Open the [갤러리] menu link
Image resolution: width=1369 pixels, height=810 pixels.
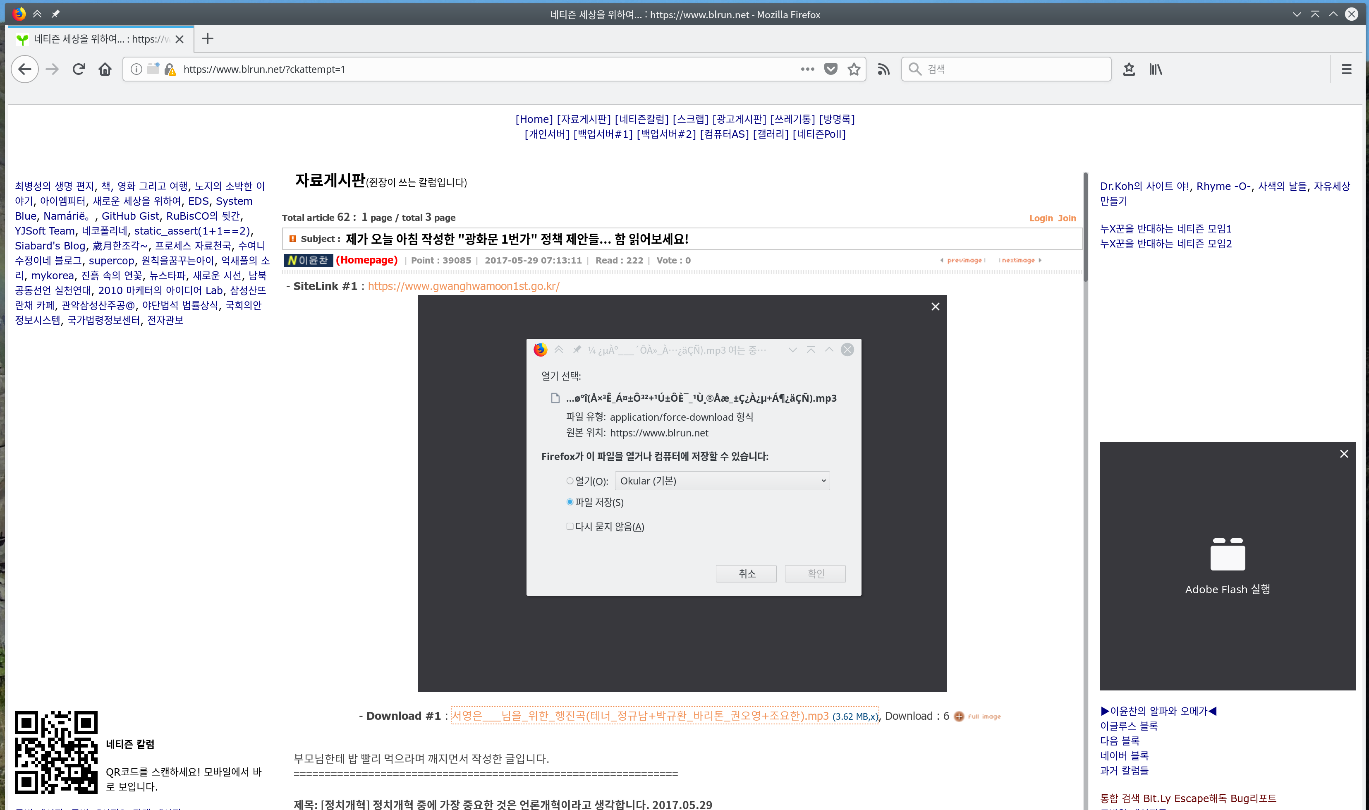(x=771, y=134)
